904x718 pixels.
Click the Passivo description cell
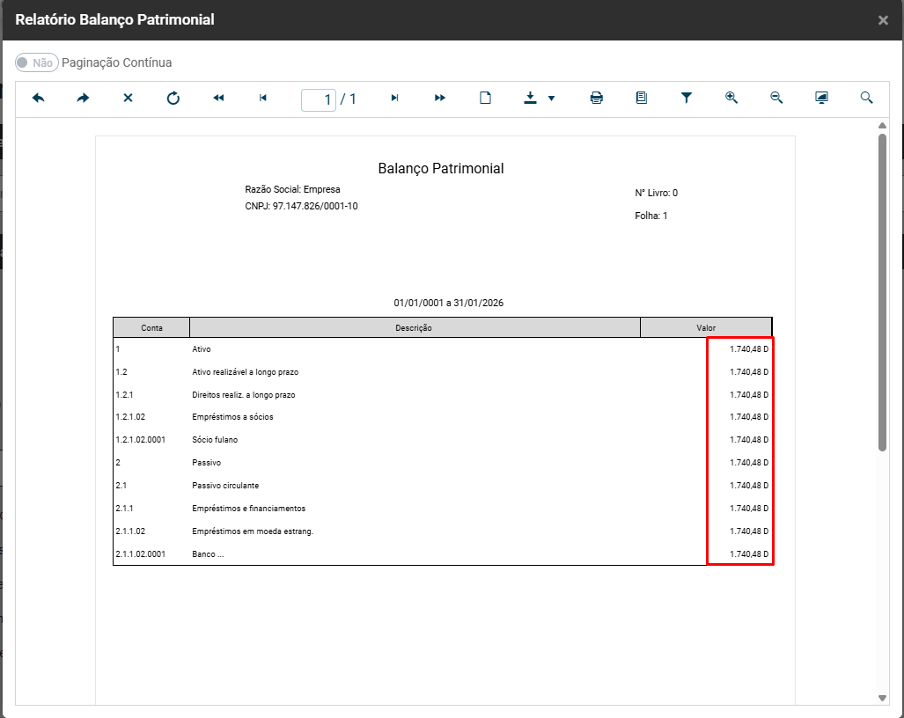(206, 463)
